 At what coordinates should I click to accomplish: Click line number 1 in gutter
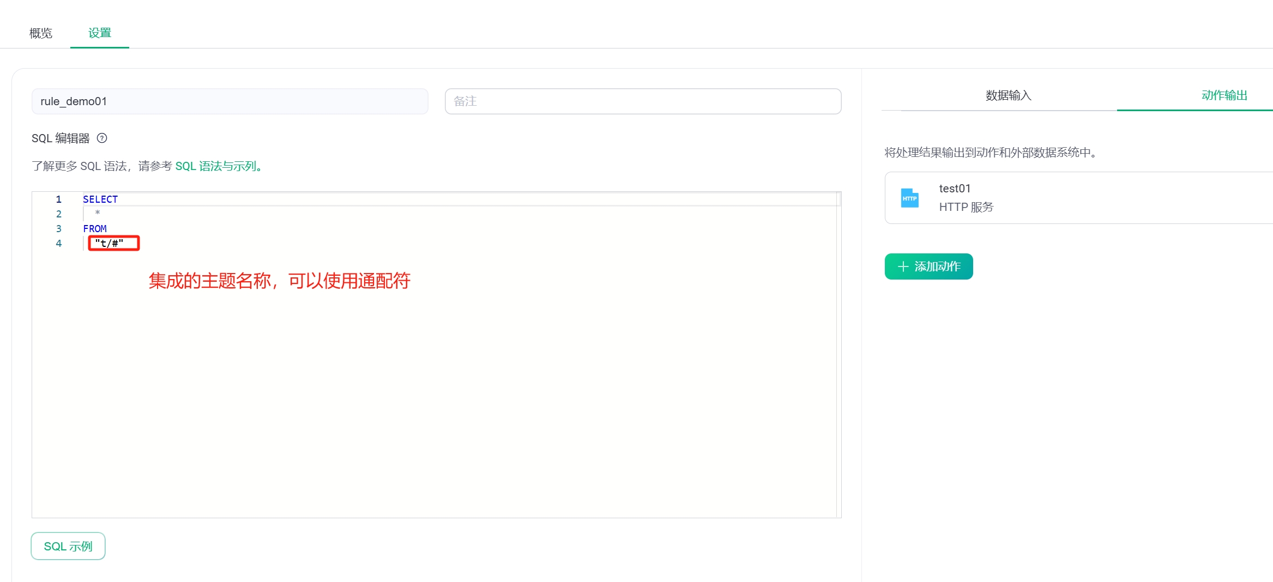click(x=58, y=199)
